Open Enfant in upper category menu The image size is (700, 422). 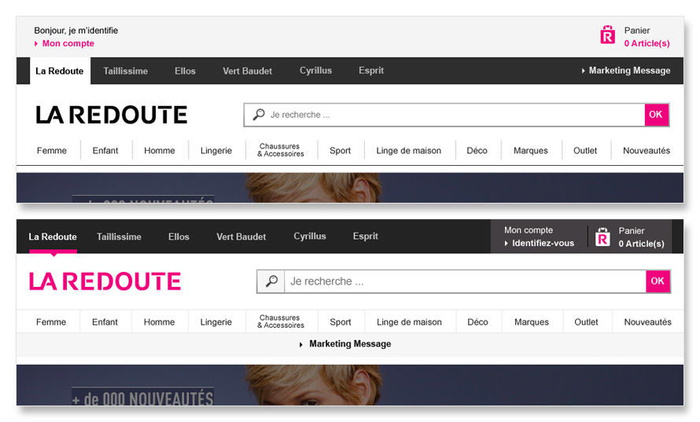[x=105, y=151]
